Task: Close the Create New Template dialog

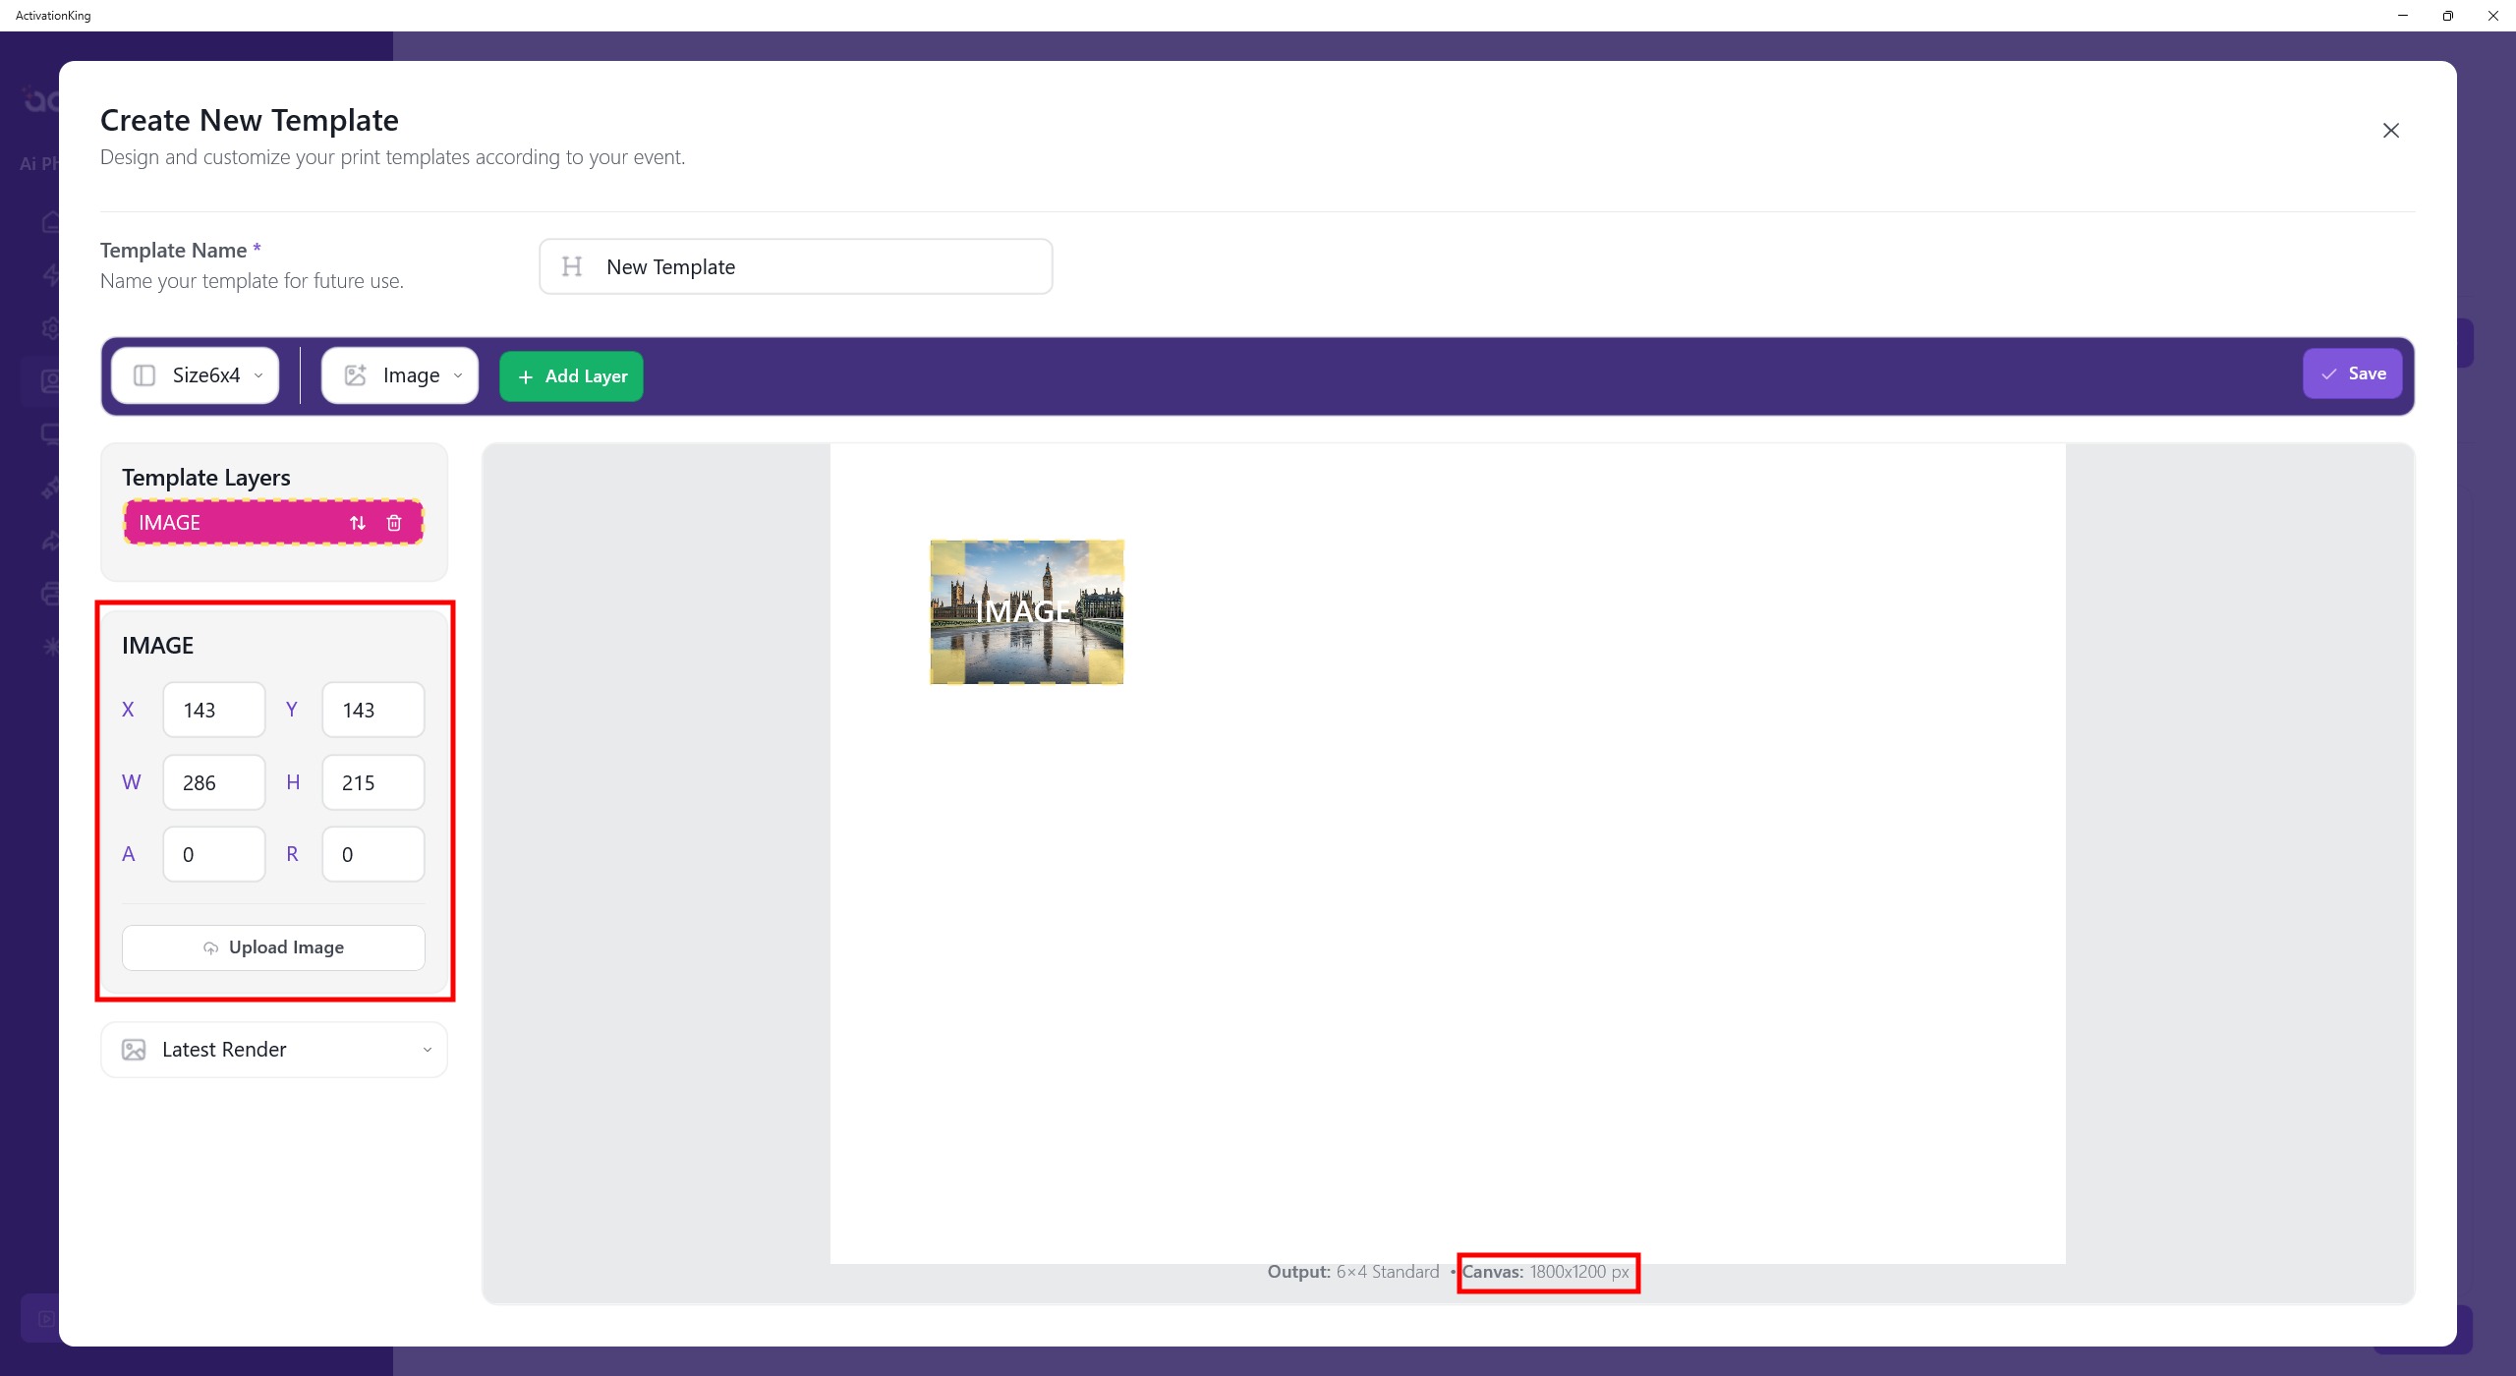Action: [2390, 131]
